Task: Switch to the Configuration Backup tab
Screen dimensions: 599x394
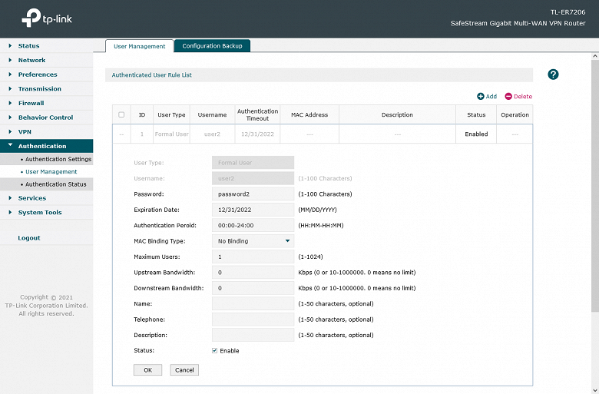Action: 212,46
